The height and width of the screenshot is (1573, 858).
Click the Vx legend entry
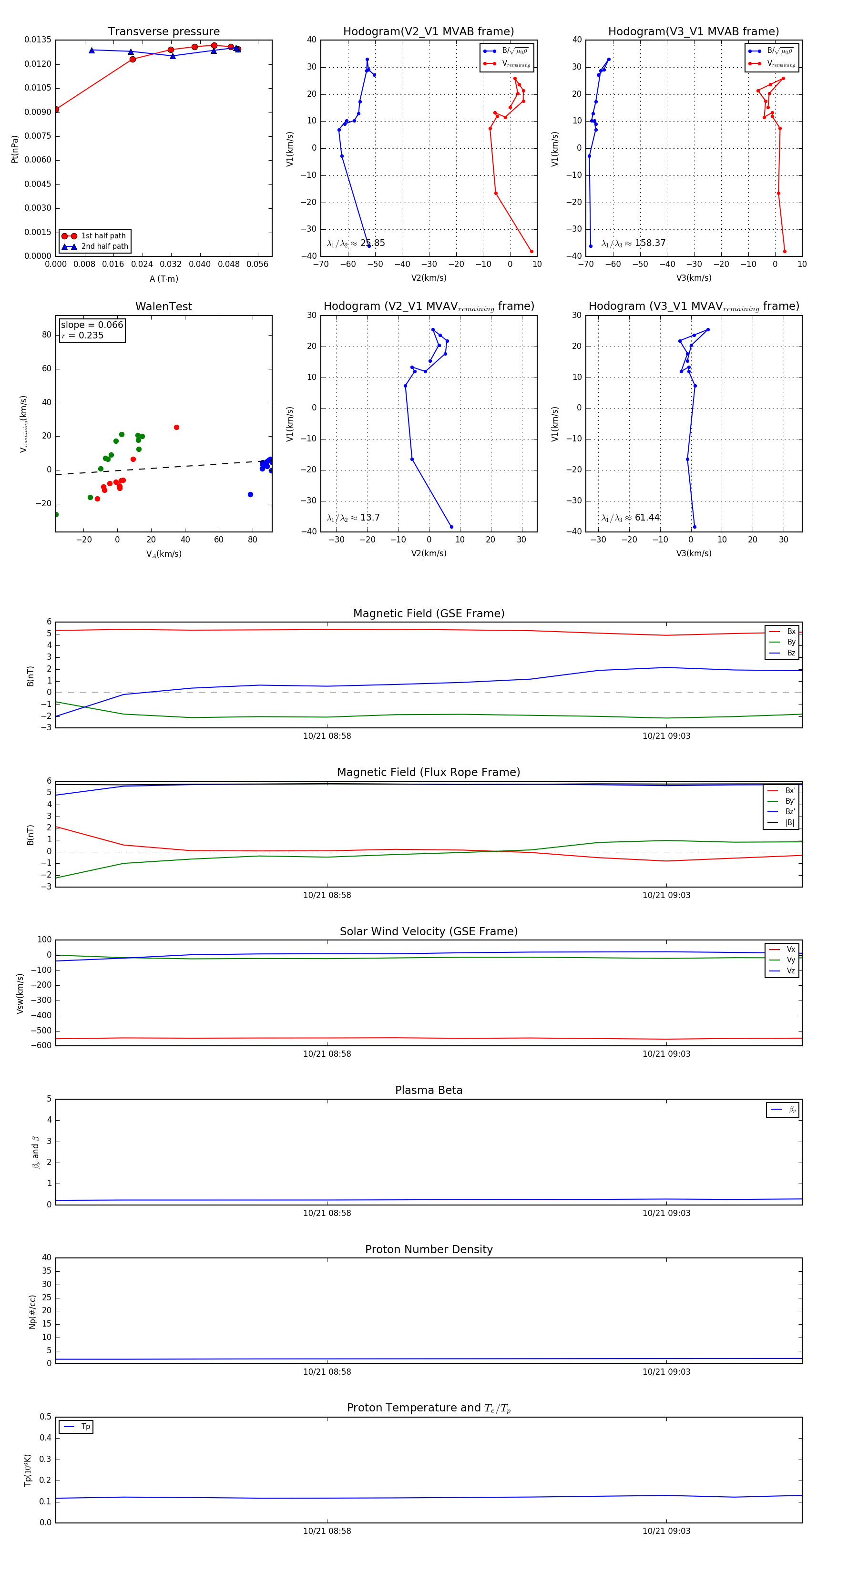click(x=782, y=950)
